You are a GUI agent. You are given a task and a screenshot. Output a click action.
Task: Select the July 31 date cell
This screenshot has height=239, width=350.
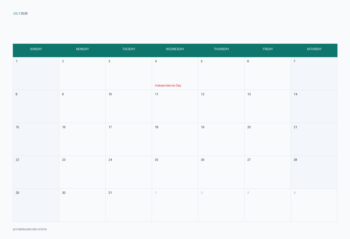pos(129,205)
